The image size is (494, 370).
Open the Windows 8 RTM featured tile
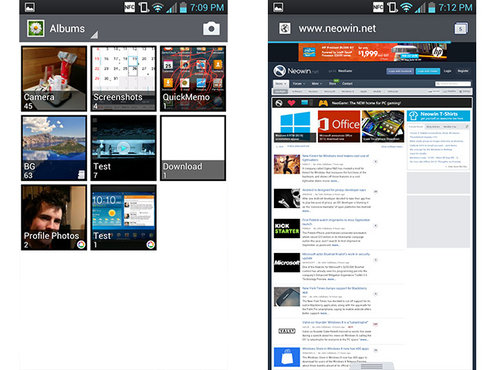295,126
